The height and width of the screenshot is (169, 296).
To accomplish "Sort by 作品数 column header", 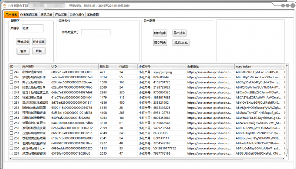I will (128, 66).
